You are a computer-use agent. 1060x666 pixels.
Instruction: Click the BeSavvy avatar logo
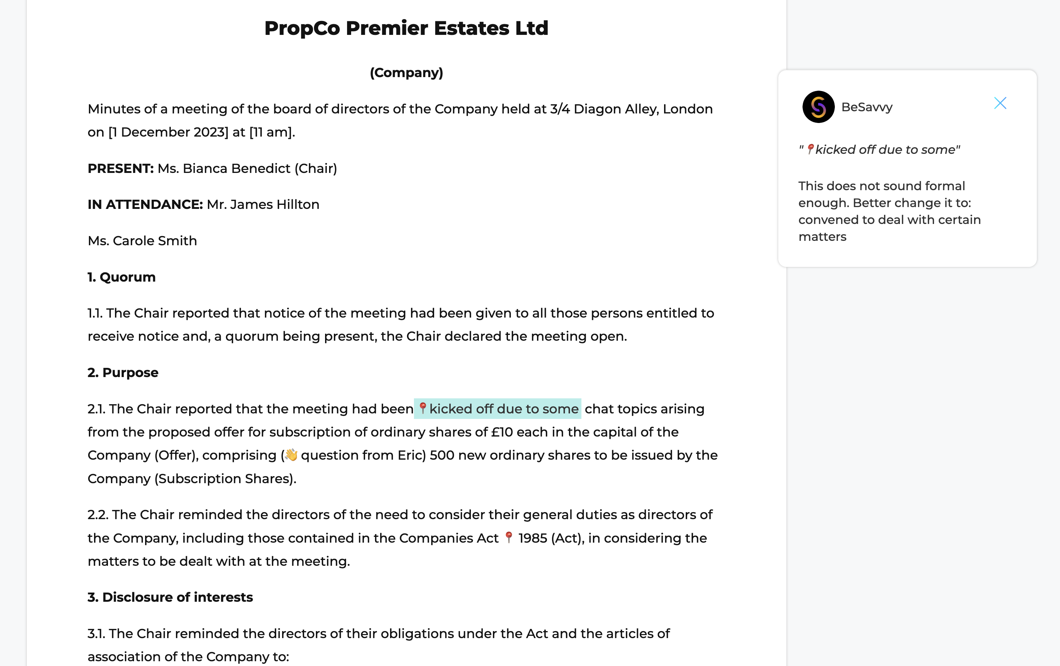[818, 107]
